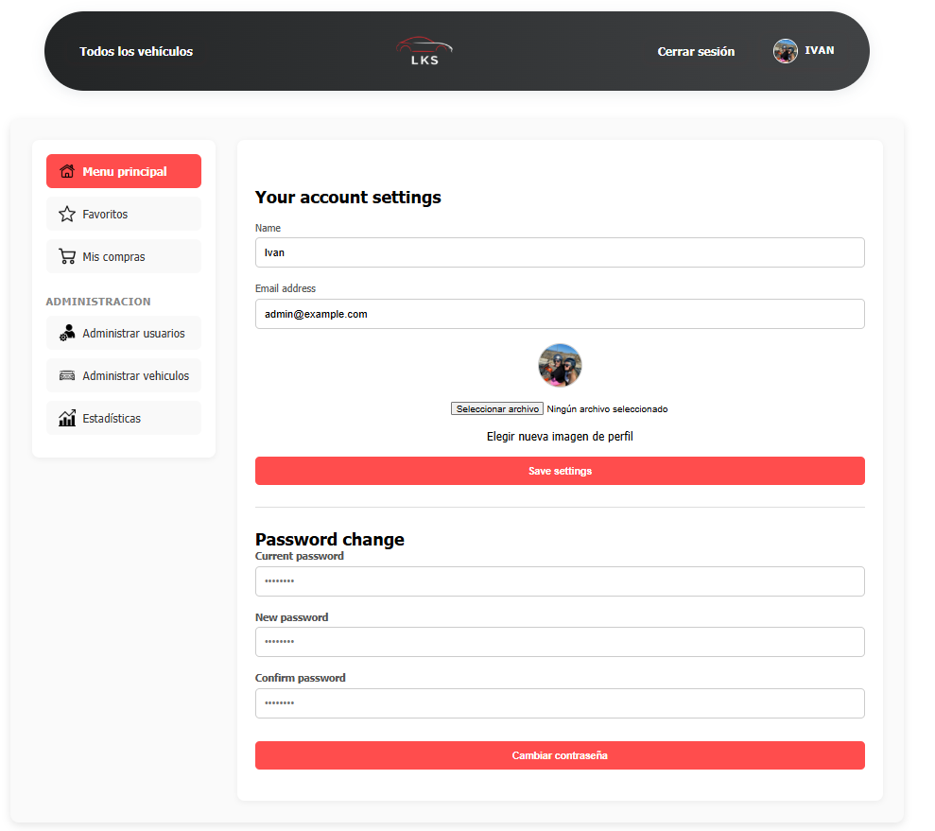This screenshot has height=831, width=935.
Task: Click Cerrar sesión to log out
Action: 696,51
